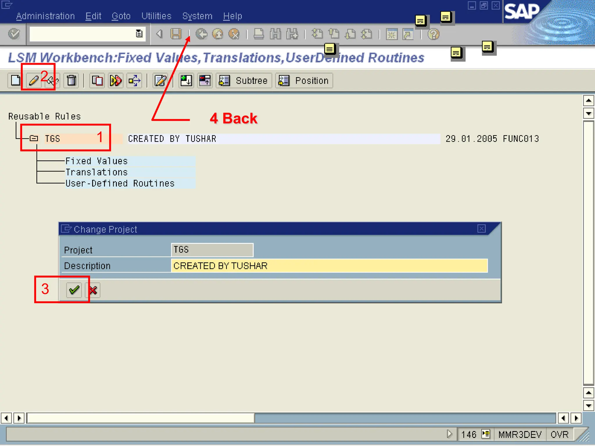Click the Save floppy disk icon
Screen dimensions: 595x446
click(x=176, y=34)
